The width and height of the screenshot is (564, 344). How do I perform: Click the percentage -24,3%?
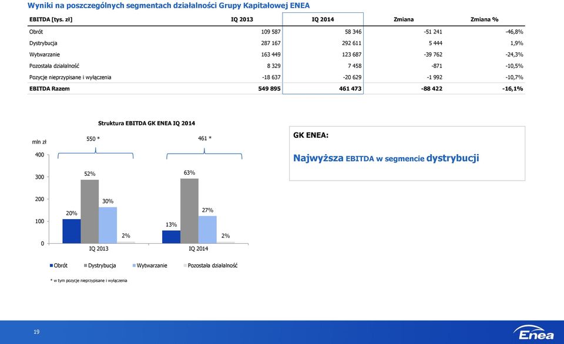(515, 55)
